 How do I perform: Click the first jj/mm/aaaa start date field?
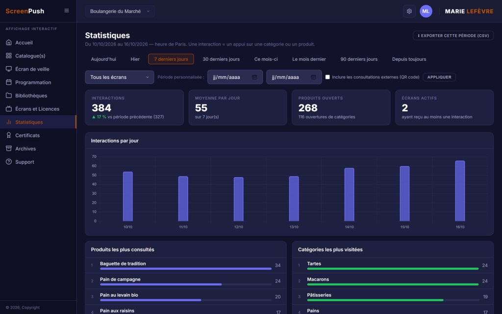[x=235, y=77]
